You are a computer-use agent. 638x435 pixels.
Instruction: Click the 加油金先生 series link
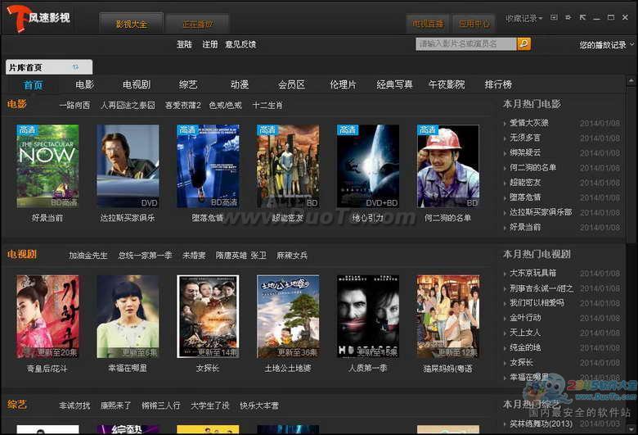(x=88, y=256)
